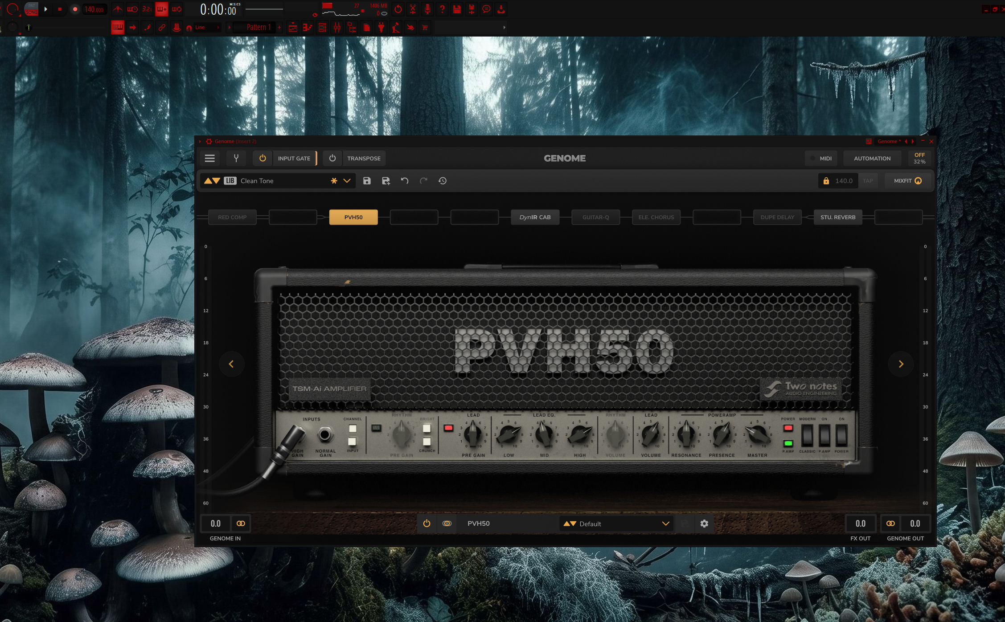This screenshot has width=1005, height=622.
Task: Save the Genome preset with the disk icon
Action: tap(367, 181)
